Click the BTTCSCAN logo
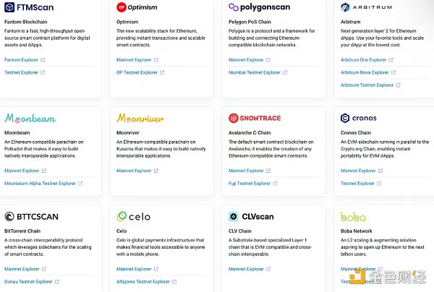This screenshot has height=292, width=434. [x=32, y=216]
